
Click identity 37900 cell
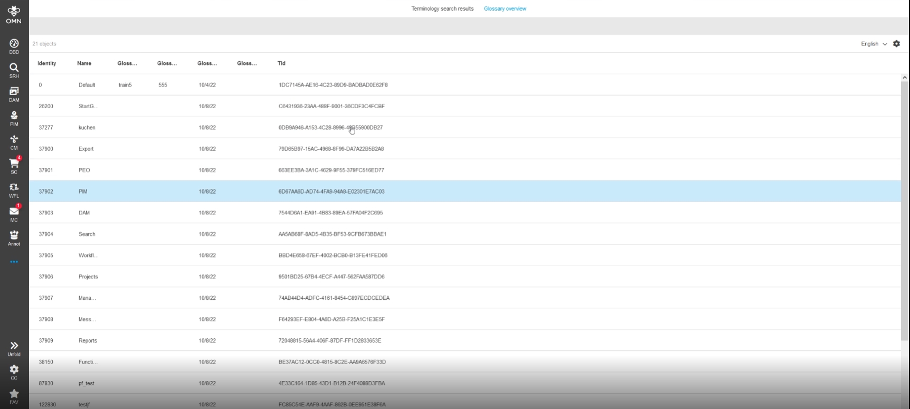point(46,149)
